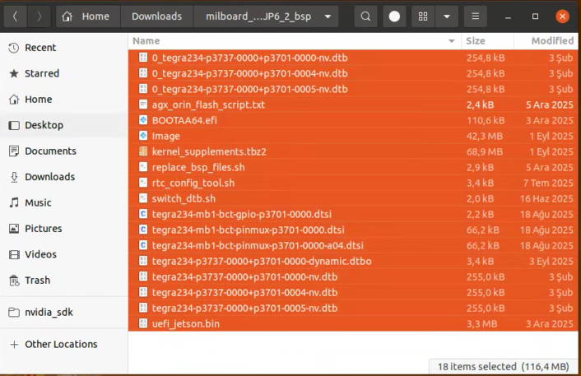Click the binary icon of tegra234-p3737-0000+p3701-0000-dynamic.dtbo
This screenshot has width=581, height=376.
tap(143, 261)
